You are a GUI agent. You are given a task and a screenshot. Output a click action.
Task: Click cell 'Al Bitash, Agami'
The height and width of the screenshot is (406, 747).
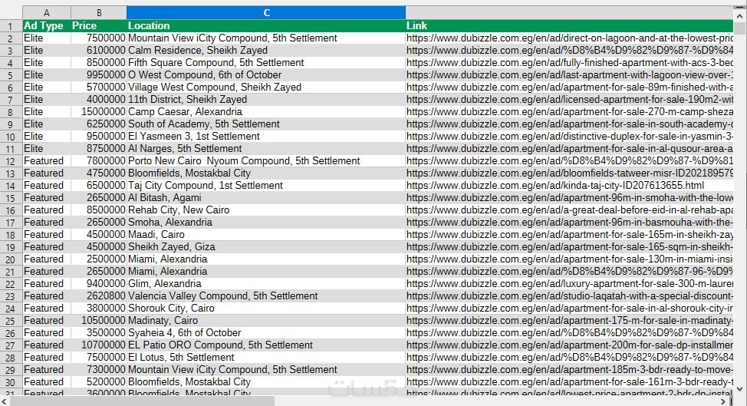coord(266,198)
